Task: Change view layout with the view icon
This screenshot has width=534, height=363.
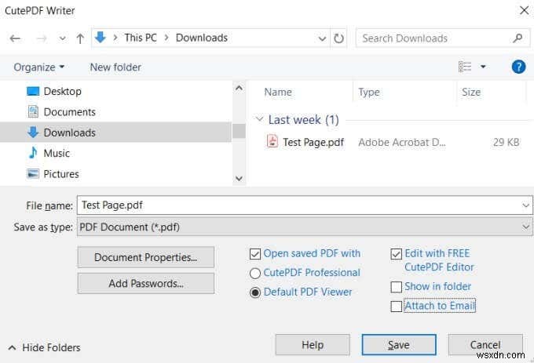Action: click(465, 67)
